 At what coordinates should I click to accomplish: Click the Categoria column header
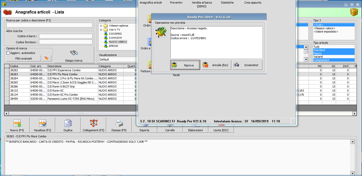[x=111, y=66]
